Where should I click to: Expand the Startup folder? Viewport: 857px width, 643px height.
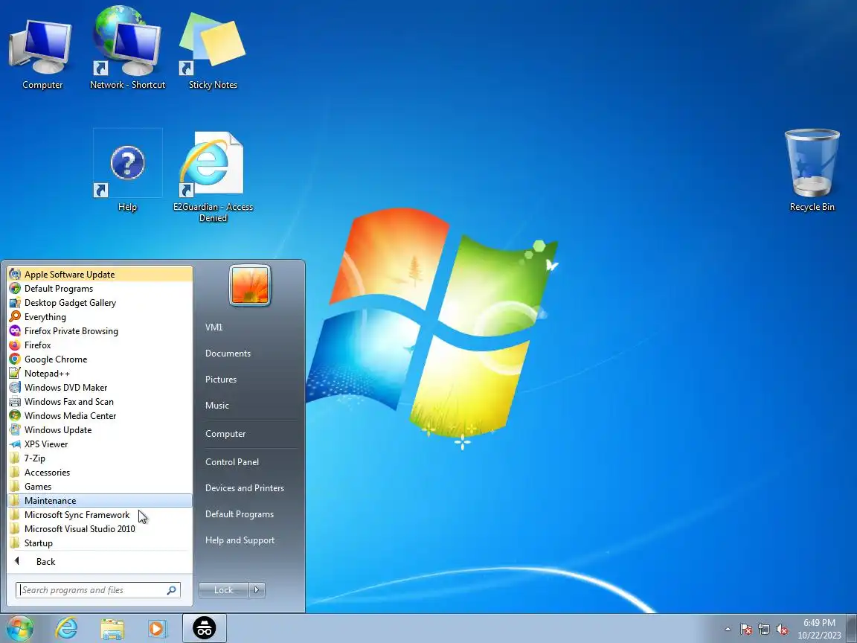click(100, 543)
